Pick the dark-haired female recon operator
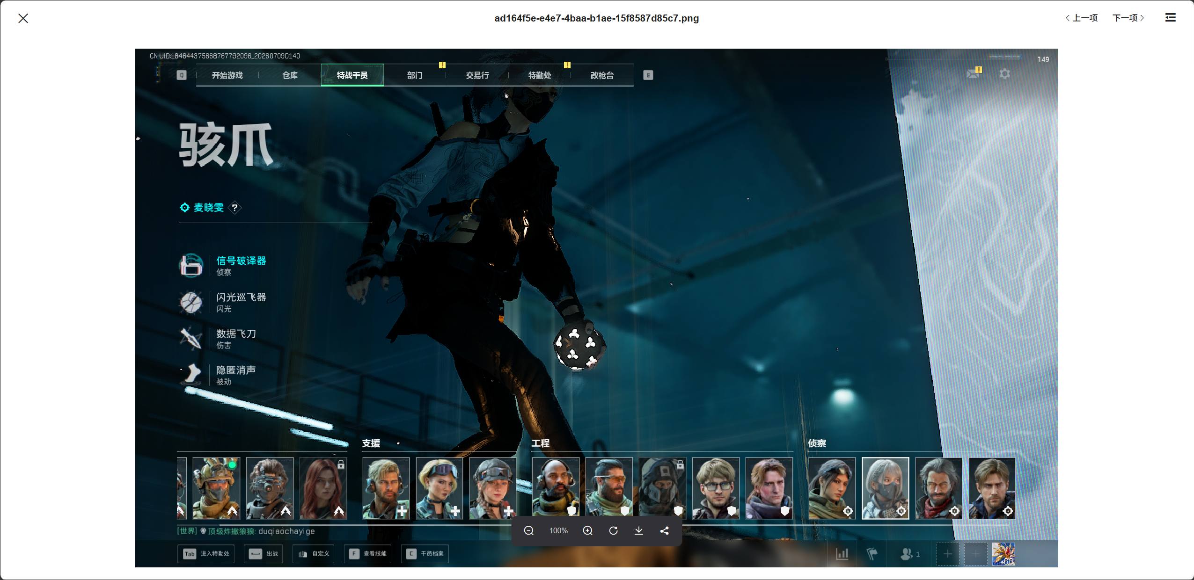1194x580 pixels. click(832, 488)
